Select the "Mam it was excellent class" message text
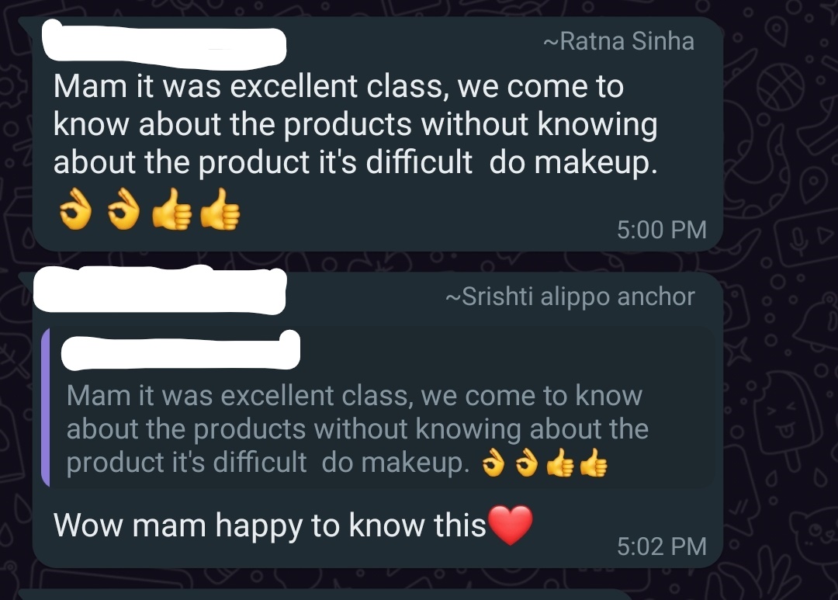Viewport: 838px width, 600px height. (x=355, y=124)
